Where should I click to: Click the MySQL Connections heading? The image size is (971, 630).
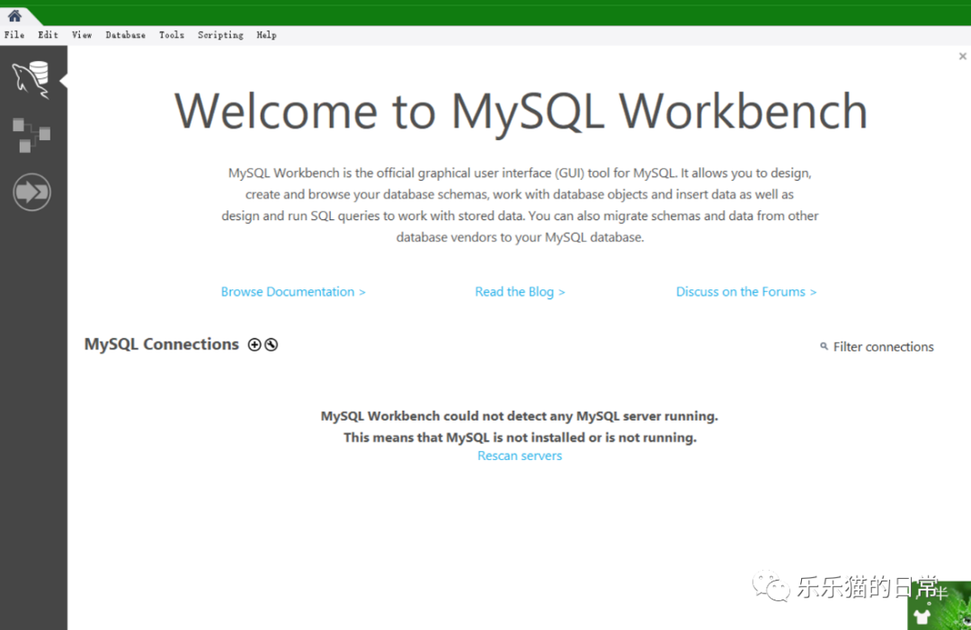pos(162,344)
